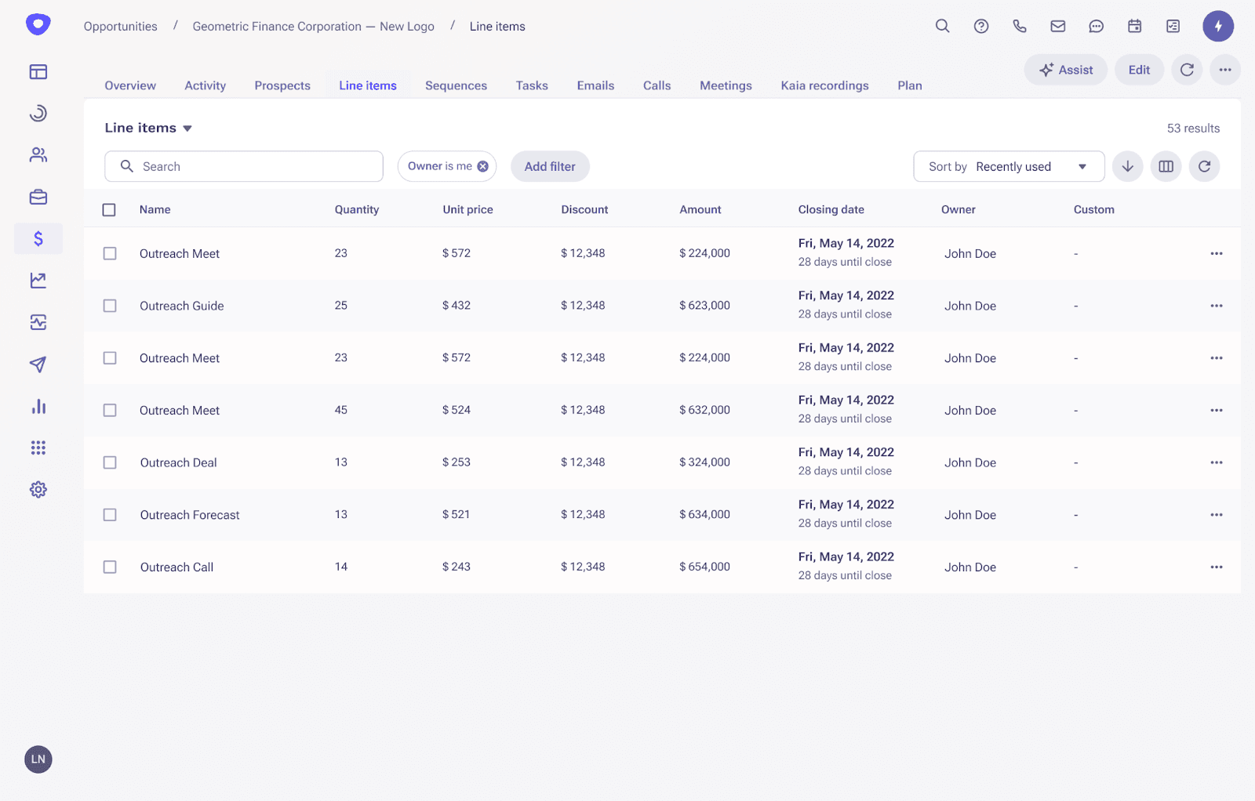Select the Outreach Call row checkbox
The image size is (1255, 801).
(110, 567)
